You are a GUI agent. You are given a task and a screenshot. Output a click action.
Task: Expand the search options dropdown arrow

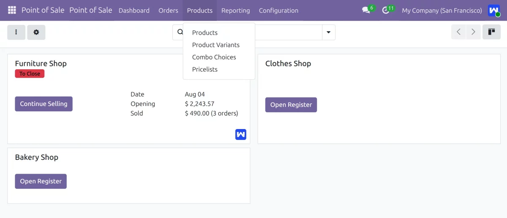coord(329,32)
